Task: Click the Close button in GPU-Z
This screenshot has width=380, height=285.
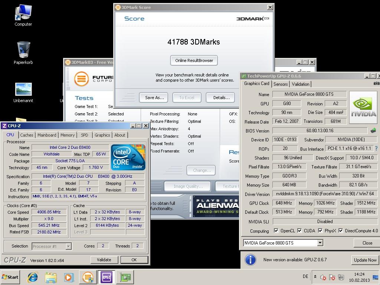Action: (x=367, y=243)
